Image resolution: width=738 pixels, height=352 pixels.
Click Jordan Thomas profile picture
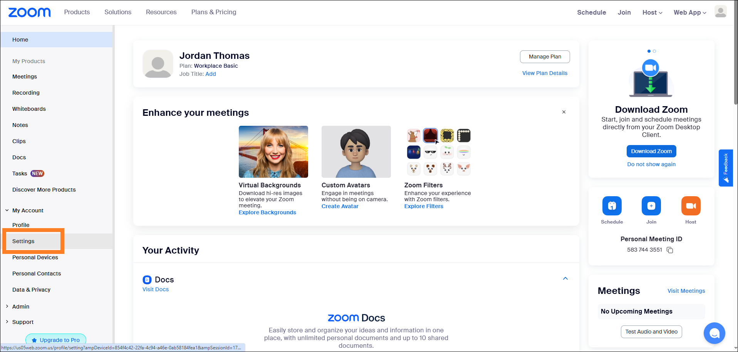click(158, 64)
